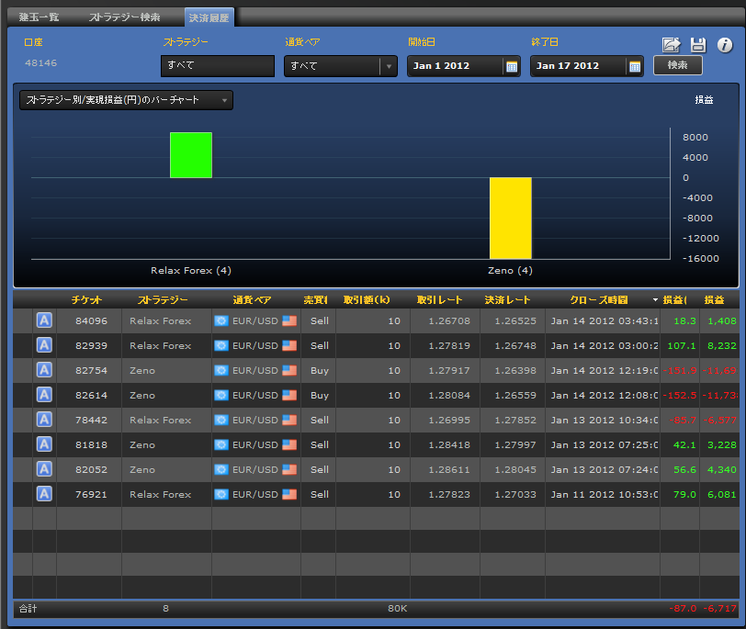Open the start date calendar picker
This screenshot has width=746, height=629.
(512, 66)
